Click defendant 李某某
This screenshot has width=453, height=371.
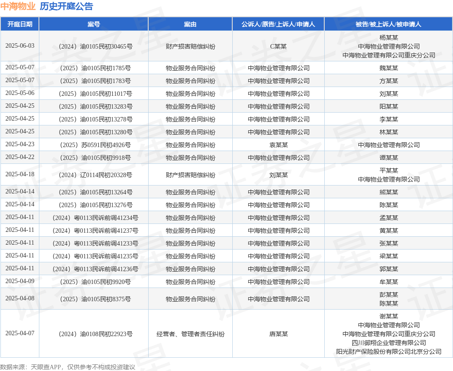click(388, 119)
